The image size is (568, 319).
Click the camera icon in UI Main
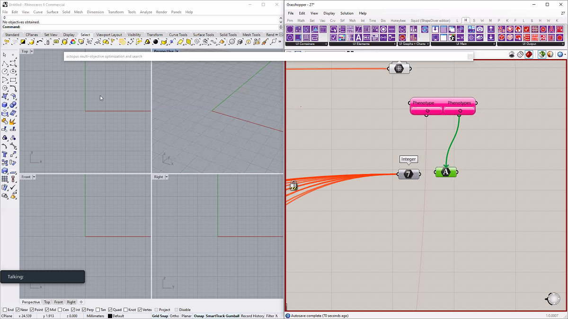tap(480, 29)
